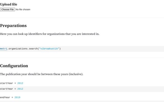
Task: Click the underlined metri identifier in code
Action: 4,49
